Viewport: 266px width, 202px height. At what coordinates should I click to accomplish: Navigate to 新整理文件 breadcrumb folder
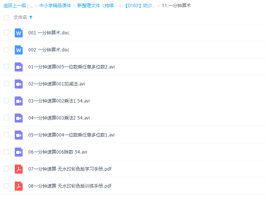(x=97, y=6)
